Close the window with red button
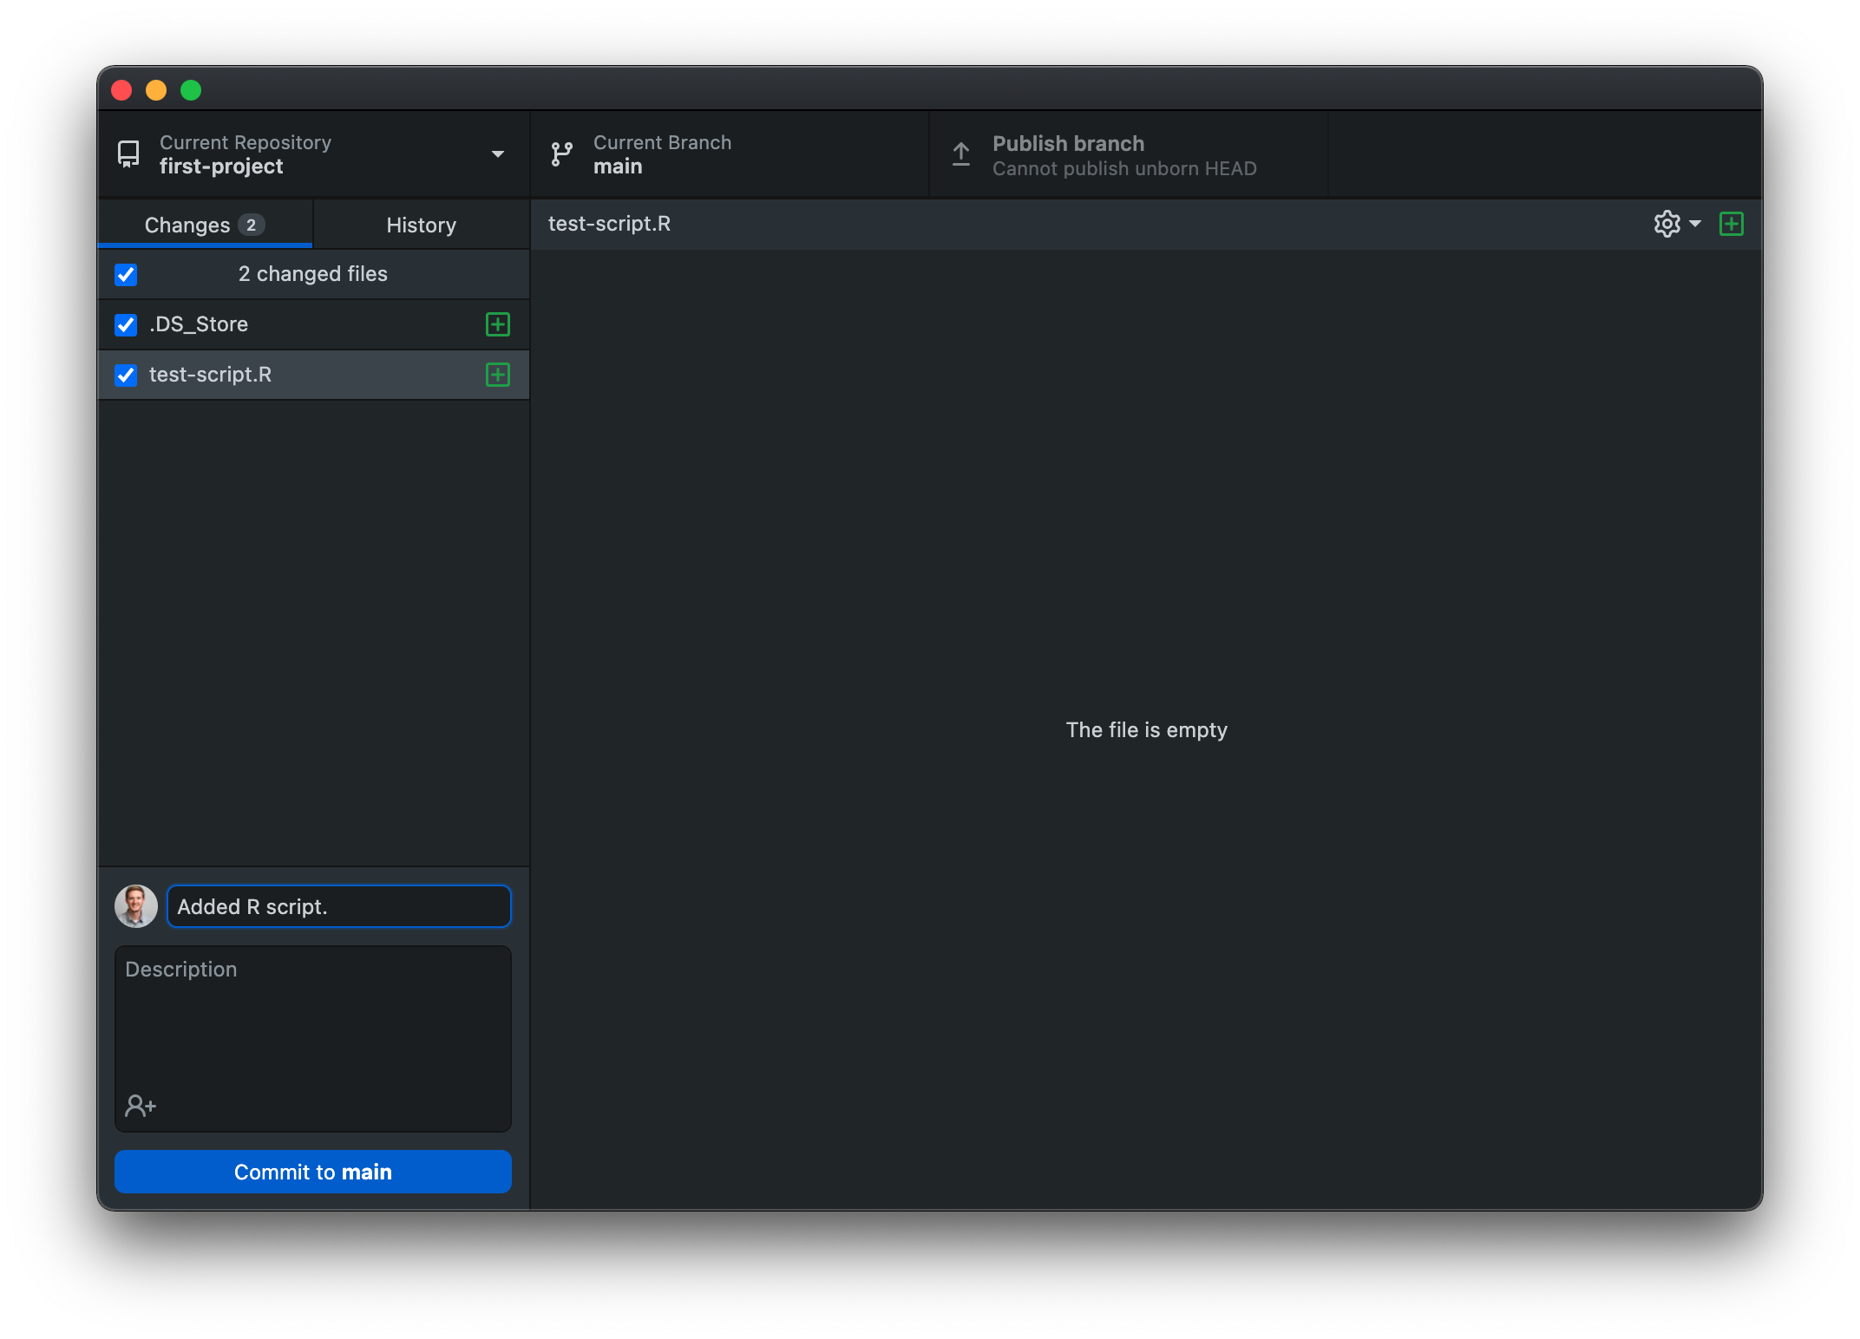Image resolution: width=1860 pixels, height=1339 pixels. click(x=121, y=90)
